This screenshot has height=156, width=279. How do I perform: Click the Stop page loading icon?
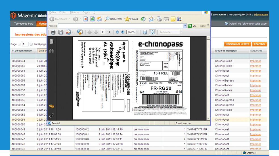pyautogui.click(x=86, y=19)
